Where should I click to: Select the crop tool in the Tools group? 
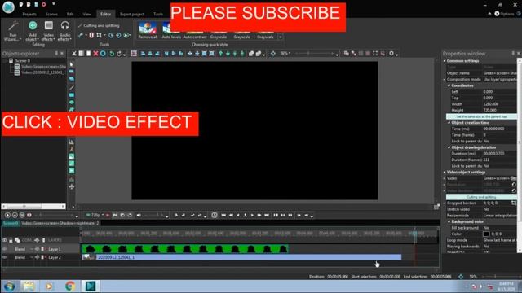pos(99,35)
